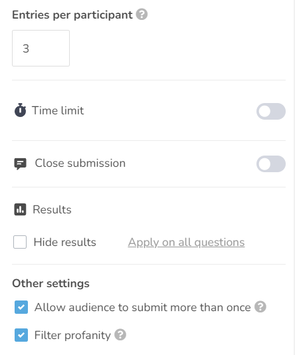The image size is (295, 355).
Task: Enable the Time limit toggle
Action: click(x=271, y=111)
